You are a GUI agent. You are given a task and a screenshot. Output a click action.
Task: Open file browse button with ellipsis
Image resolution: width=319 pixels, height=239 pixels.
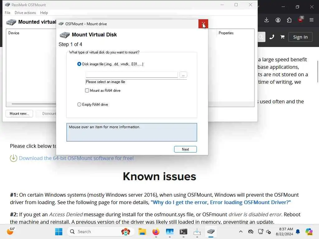(183, 75)
